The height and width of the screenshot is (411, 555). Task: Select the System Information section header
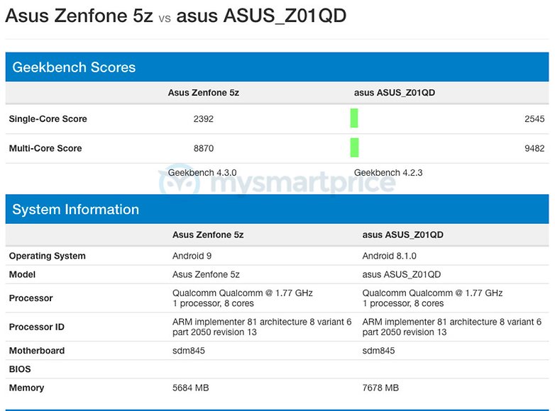tap(277, 209)
